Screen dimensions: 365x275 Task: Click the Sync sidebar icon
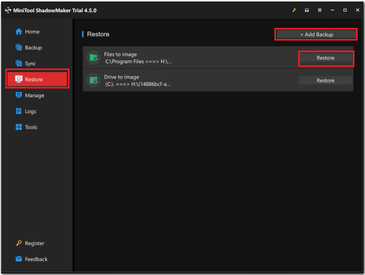[18, 63]
